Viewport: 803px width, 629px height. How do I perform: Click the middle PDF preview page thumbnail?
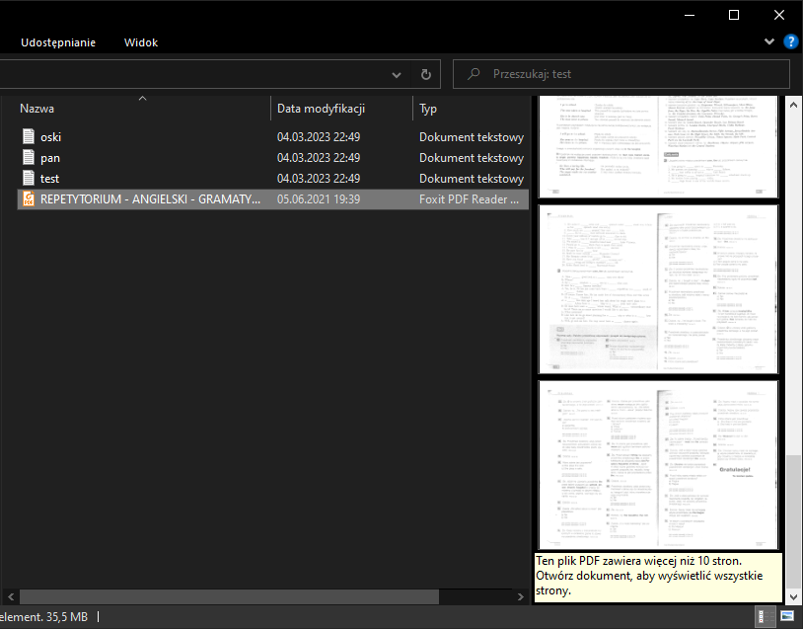coord(658,289)
